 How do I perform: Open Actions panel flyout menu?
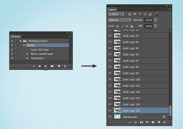point(70,36)
